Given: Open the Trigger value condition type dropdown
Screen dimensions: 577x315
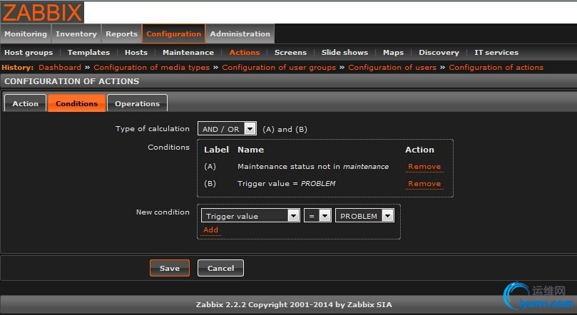Looking at the screenshot, I should (250, 216).
